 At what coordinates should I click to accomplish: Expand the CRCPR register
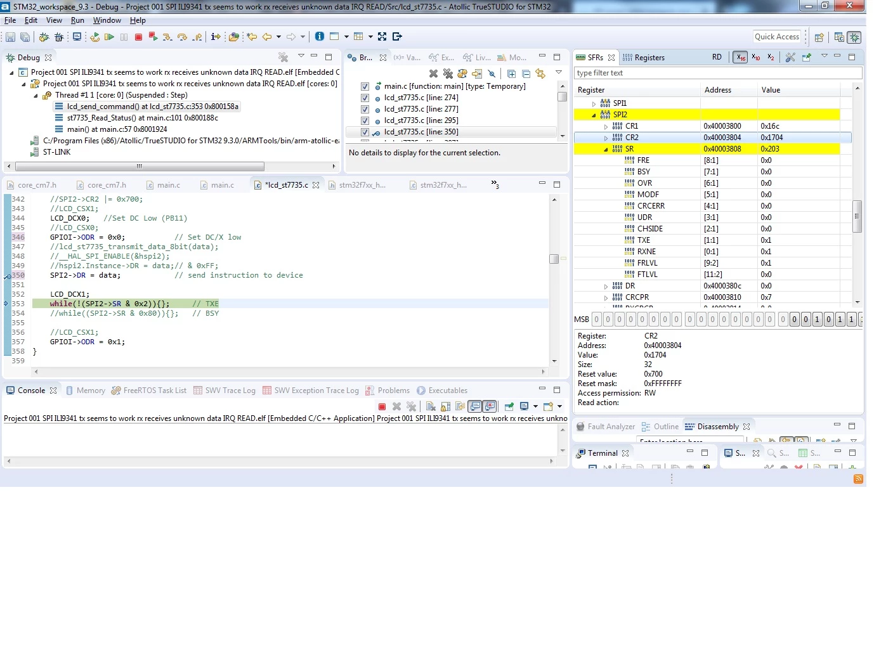(x=606, y=297)
